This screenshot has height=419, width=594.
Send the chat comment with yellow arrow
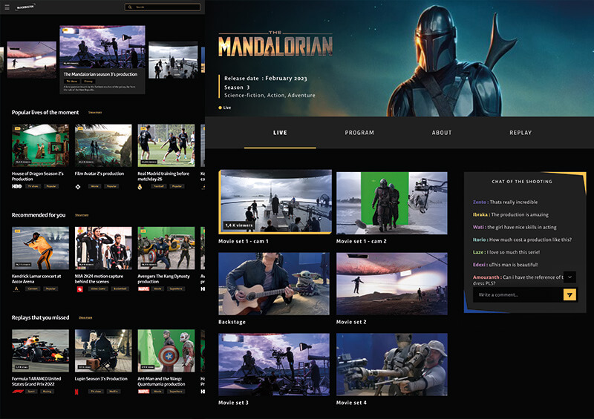click(x=569, y=294)
